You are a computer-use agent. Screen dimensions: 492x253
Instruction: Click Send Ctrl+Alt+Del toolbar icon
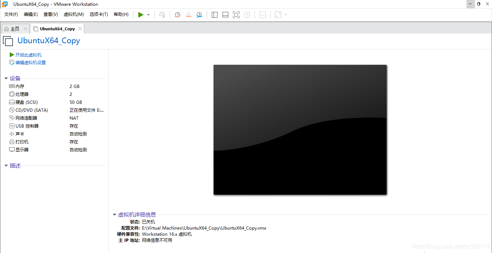(162, 15)
